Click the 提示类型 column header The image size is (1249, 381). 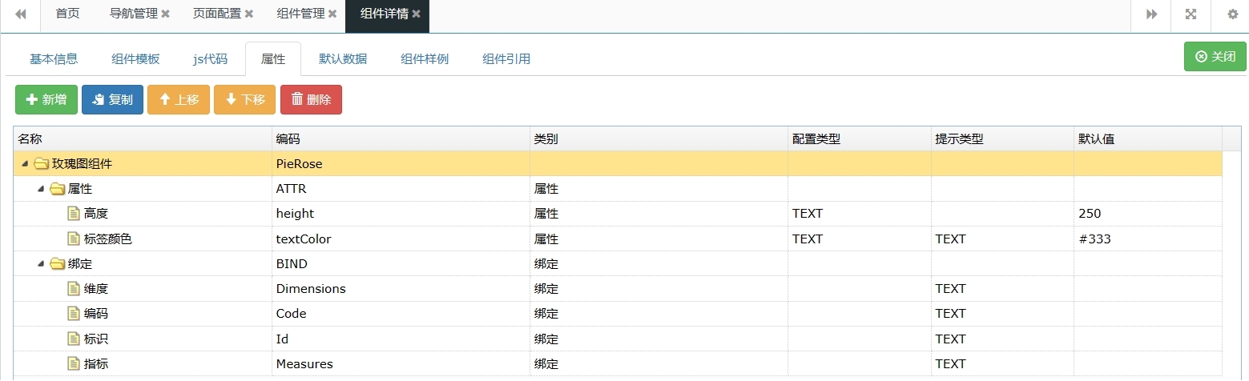point(1002,138)
